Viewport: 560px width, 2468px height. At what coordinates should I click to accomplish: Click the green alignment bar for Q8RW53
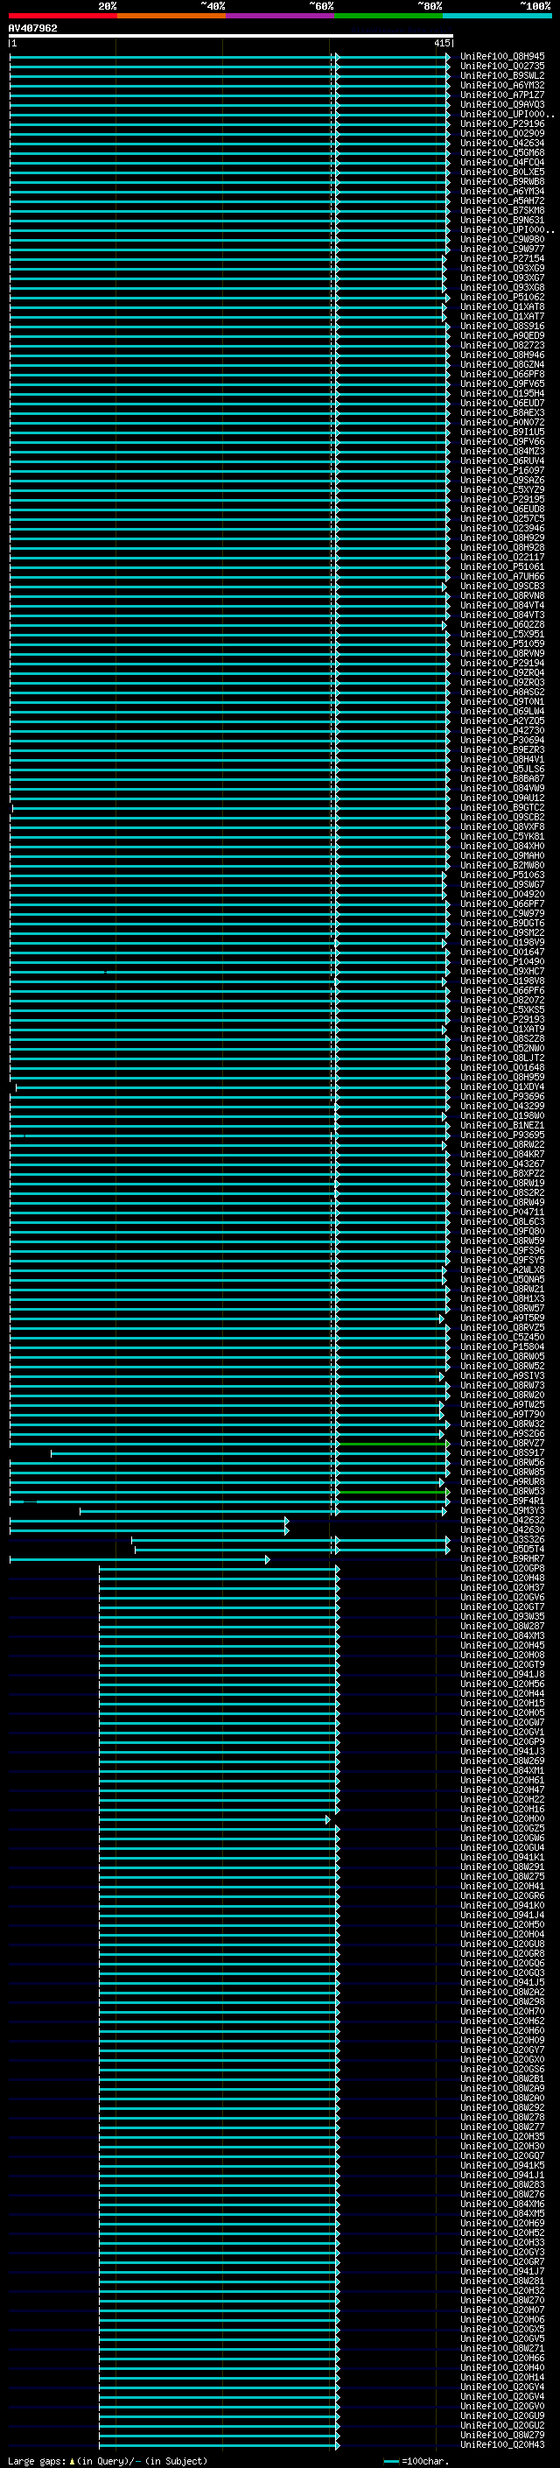tap(393, 1492)
